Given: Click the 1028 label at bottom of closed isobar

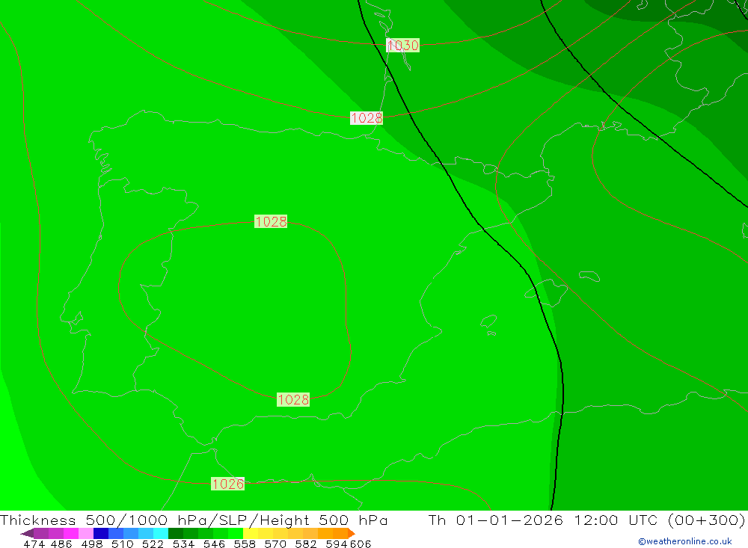Looking at the screenshot, I should (x=293, y=400).
